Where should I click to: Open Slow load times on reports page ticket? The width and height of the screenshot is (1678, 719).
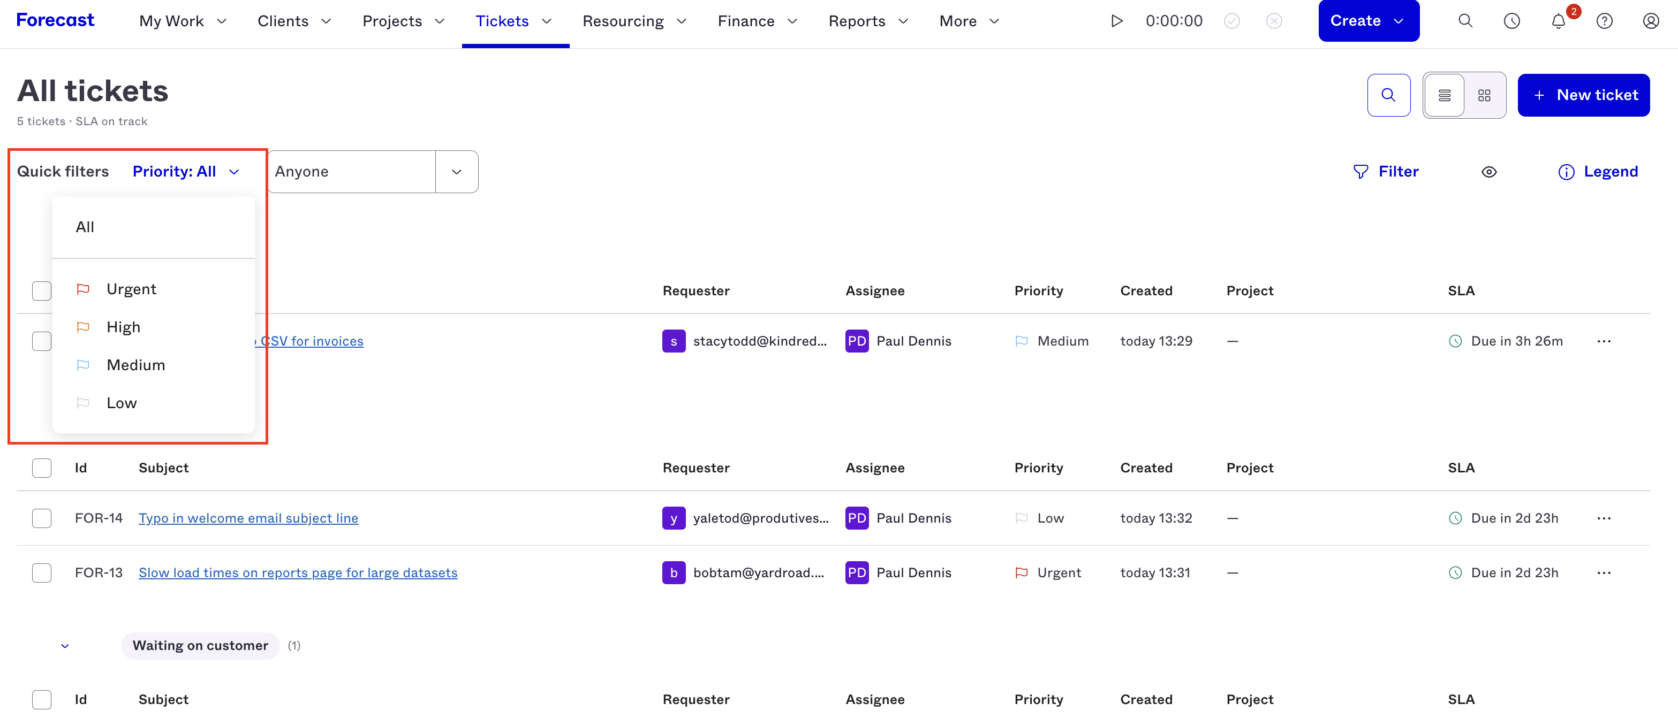(298, 573)
